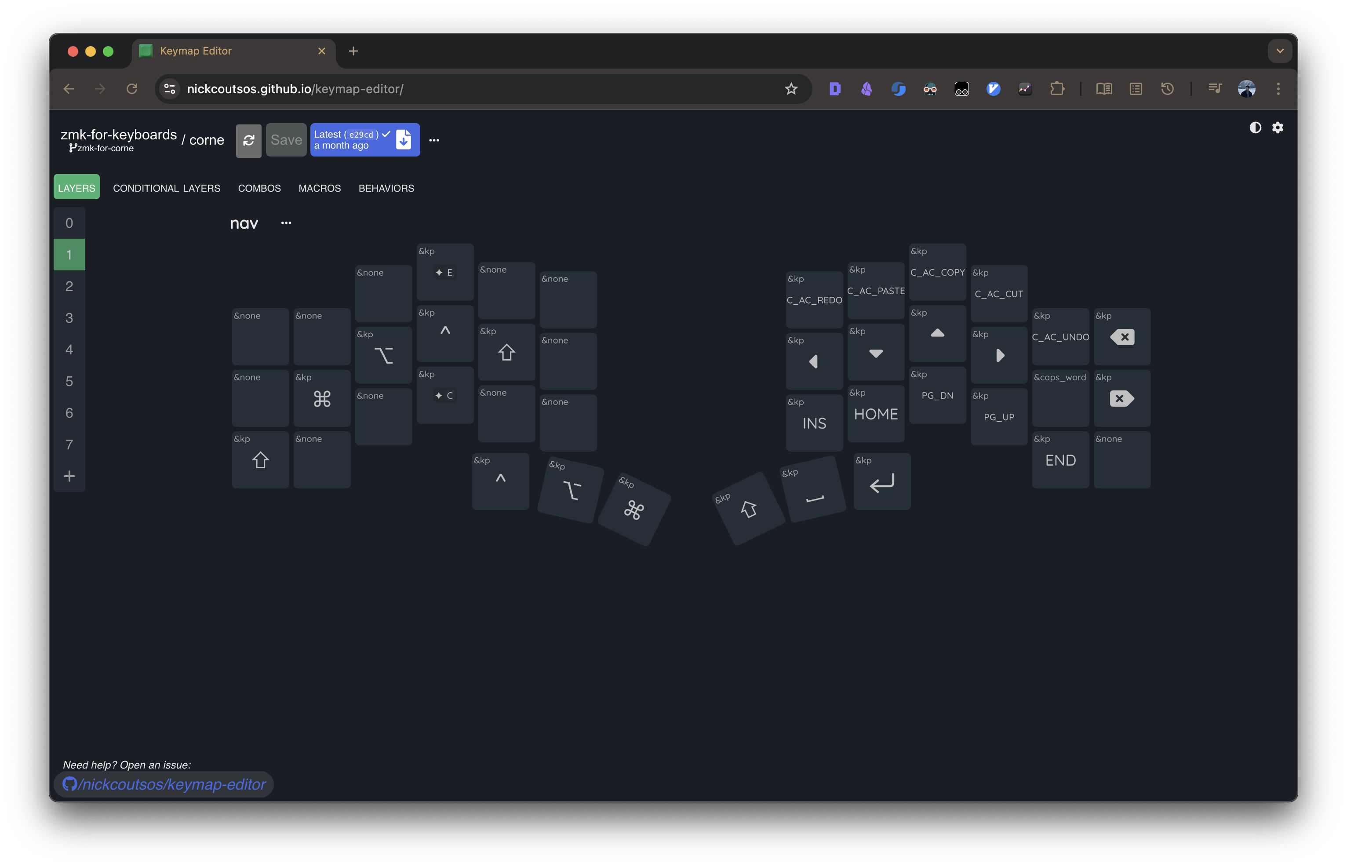Download the keymap file via the blue download icon
Viewport: 1347px width, 867px height.
(403, 140)
